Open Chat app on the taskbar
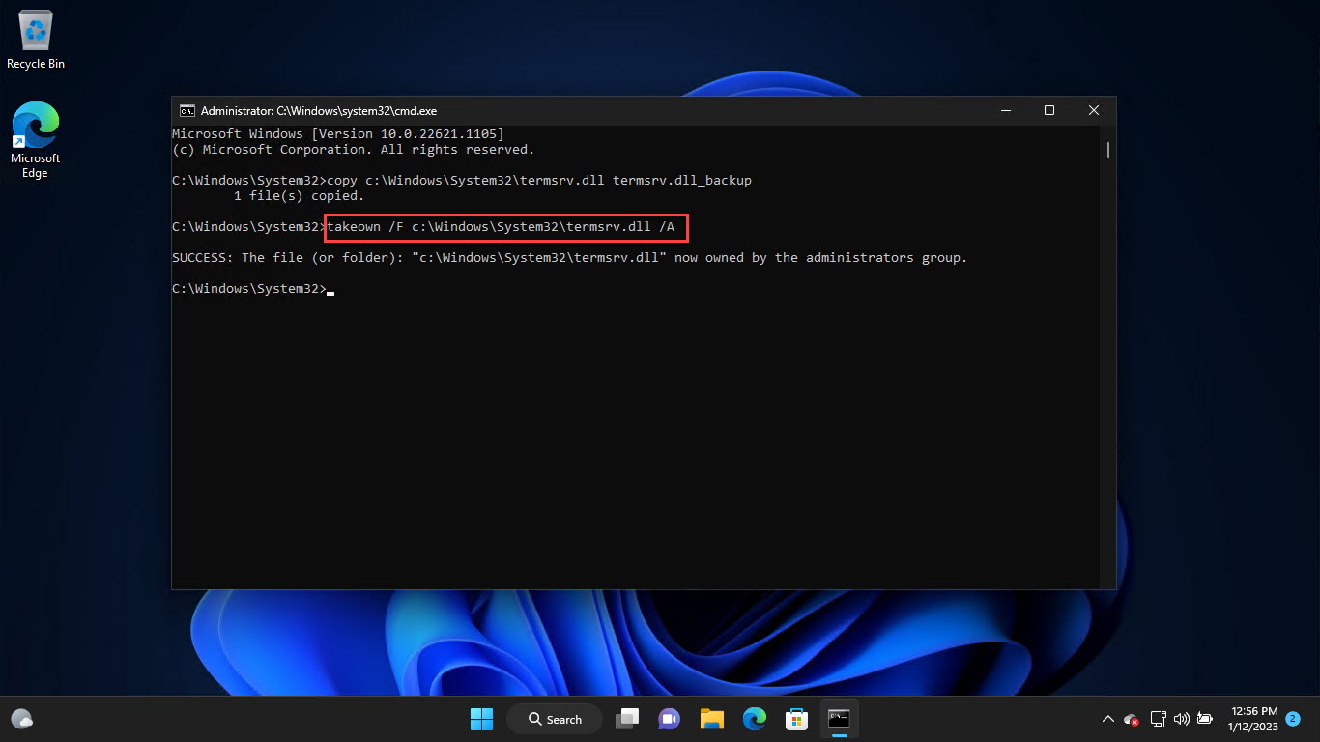Screen dimensions: 1320x742 669,719
